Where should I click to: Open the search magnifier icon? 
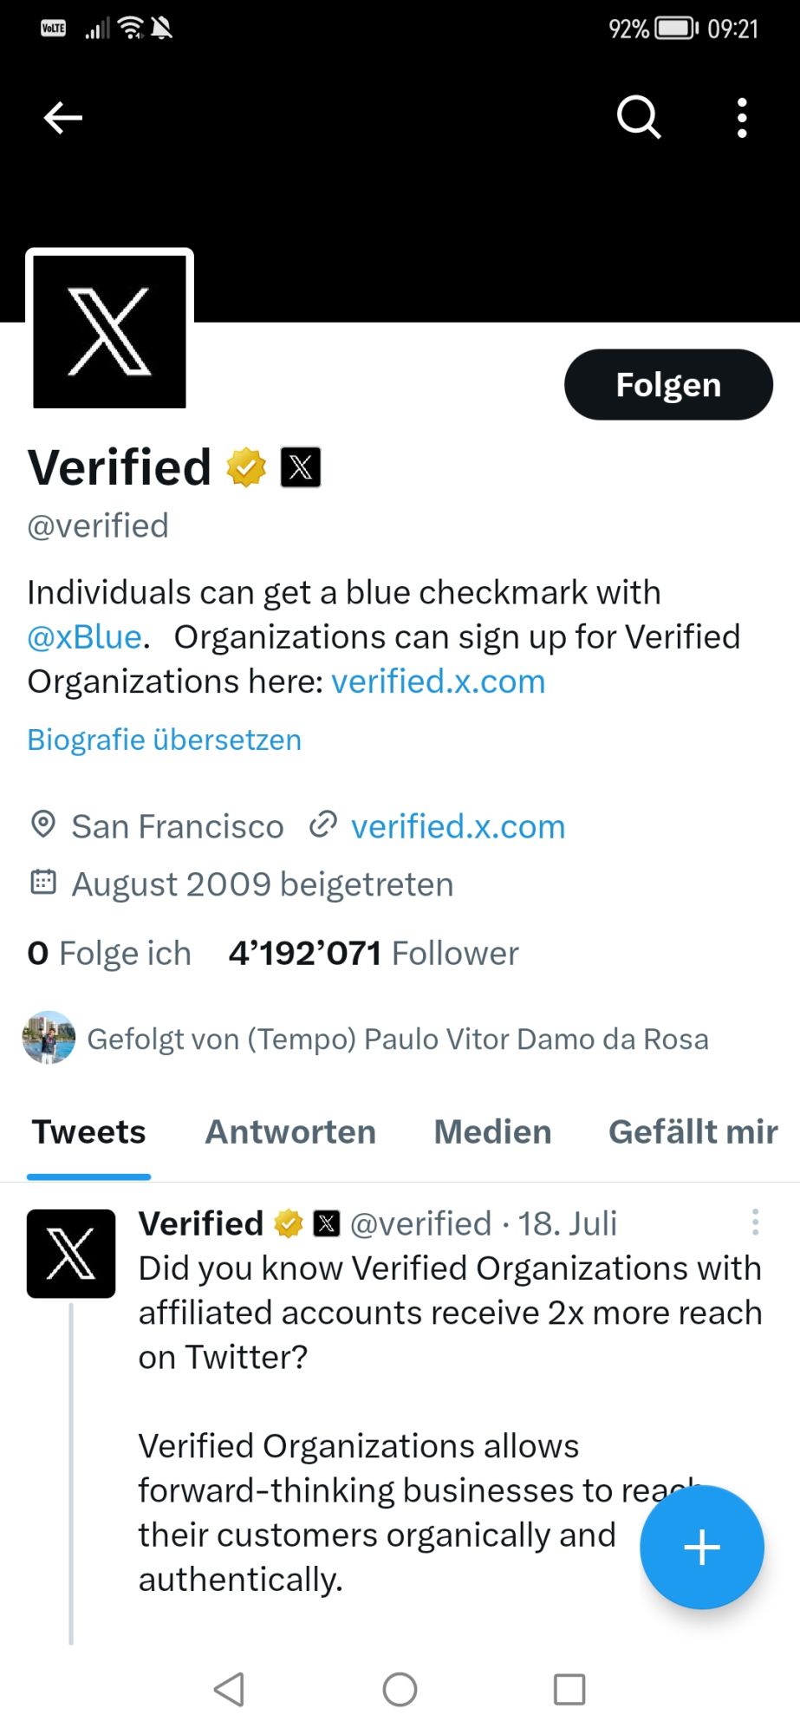639,117
